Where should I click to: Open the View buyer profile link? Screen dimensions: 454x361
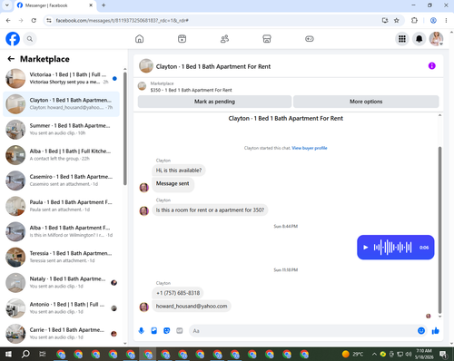click(310, 148)
